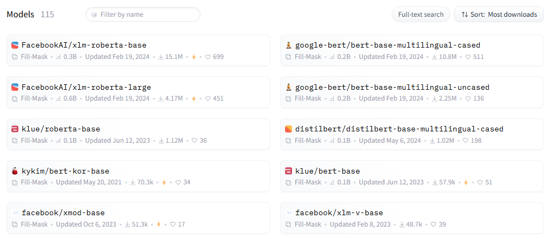Viewport: 550px width, 239px height.
Task: Click the heart likes icon on xlm-roberta-base card
Action: pos(208,57)
